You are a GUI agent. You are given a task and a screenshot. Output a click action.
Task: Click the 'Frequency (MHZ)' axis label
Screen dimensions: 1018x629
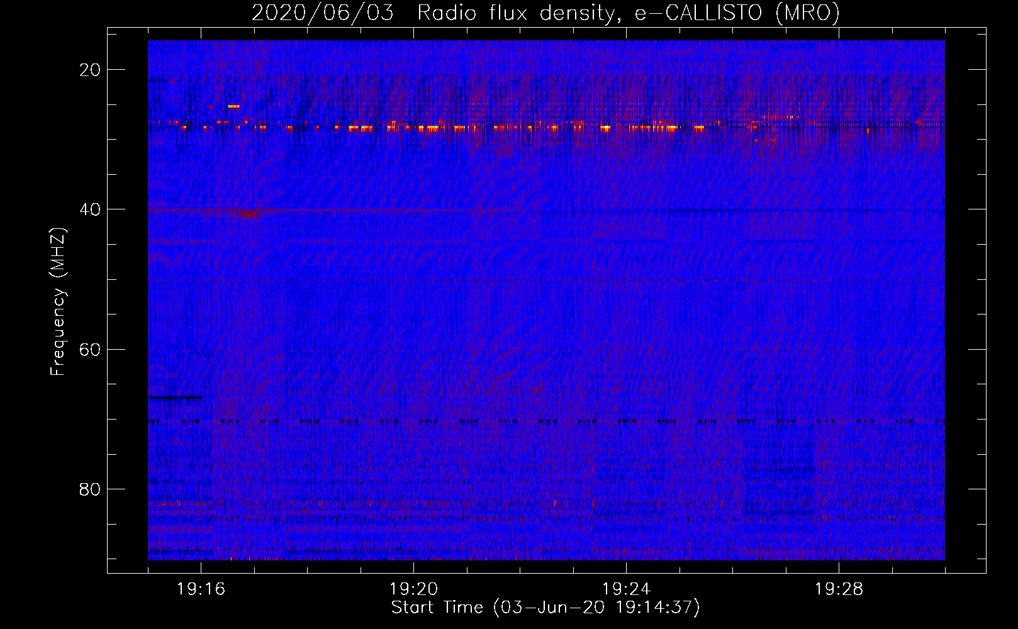(x=58, y=302)
